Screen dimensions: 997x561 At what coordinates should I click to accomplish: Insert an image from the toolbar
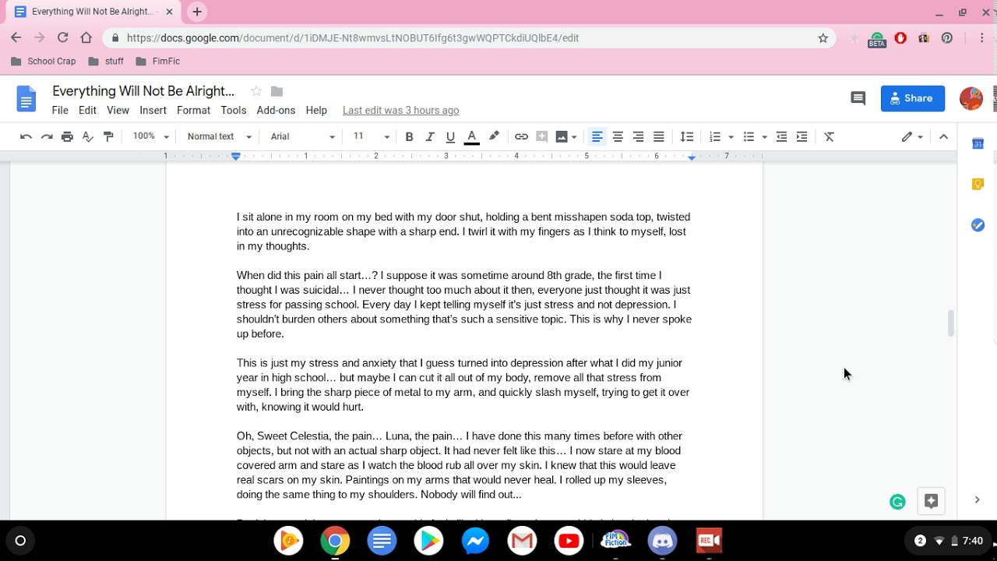coord(562,136)
